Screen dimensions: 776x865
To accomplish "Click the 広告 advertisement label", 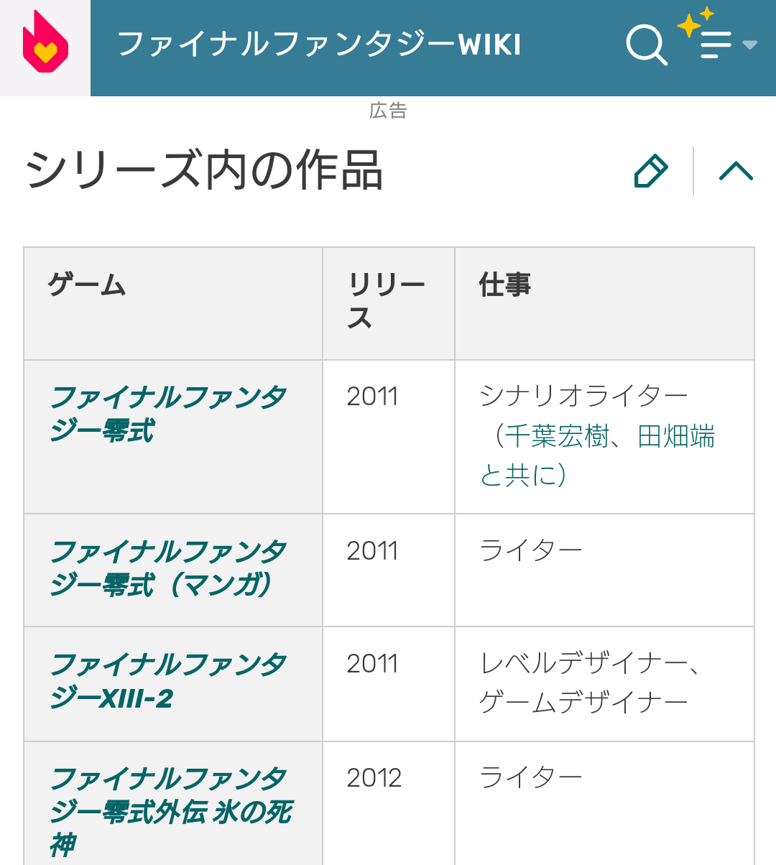I will (388, 111).
